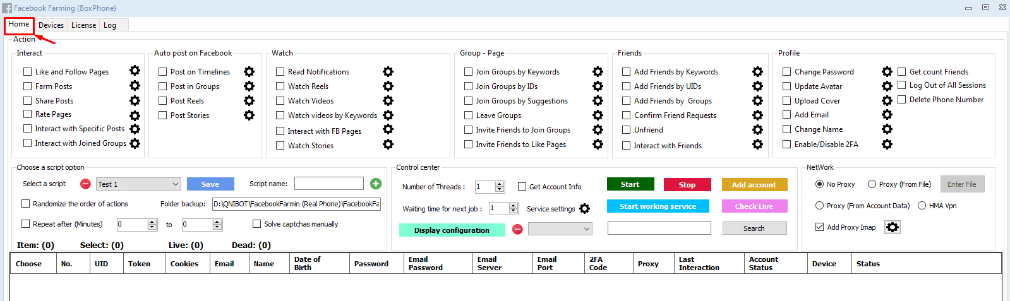Image resolution: width=1010 pixels, height=301 pixels.
Task: Increase Waiting time for next job
Action: tap(514, 206)
